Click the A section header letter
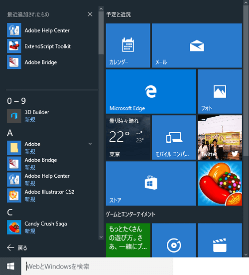The height and width of the screenshot is (275, 249). click(x=10, y=133)
